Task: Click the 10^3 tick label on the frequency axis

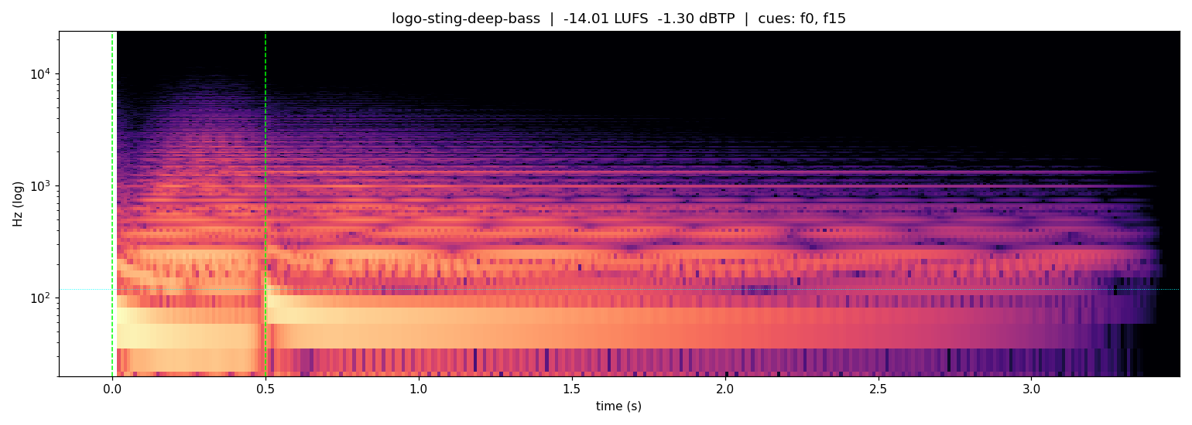Action: tap(41, 185)
